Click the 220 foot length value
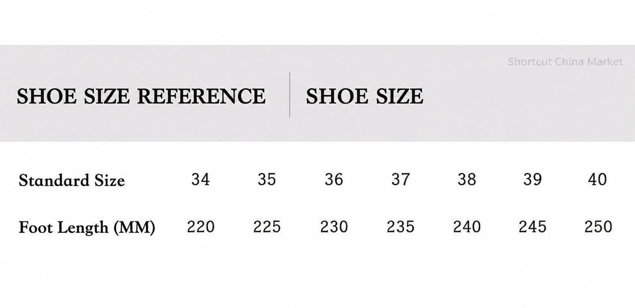 pos(201,227)
